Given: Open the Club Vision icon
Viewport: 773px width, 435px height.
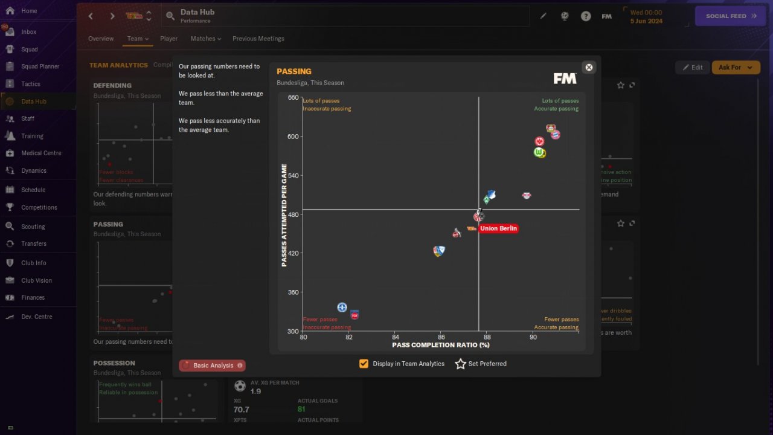Looking at the screenshot, I should tap(10, 280).
